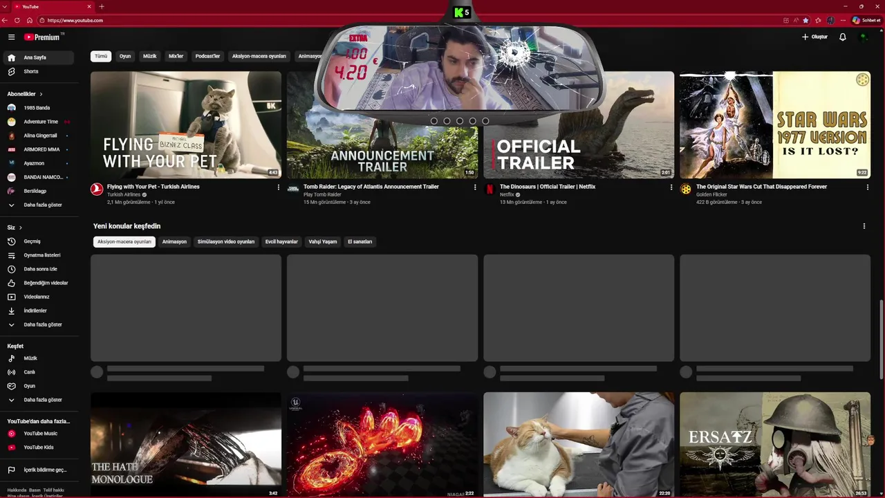Select Evcil hayvanlar topic chip

click(x=281, y=241)
